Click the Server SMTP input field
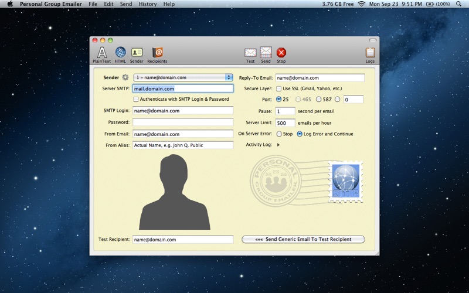This screenshot has height=293, width=469. tap(183, 88)
